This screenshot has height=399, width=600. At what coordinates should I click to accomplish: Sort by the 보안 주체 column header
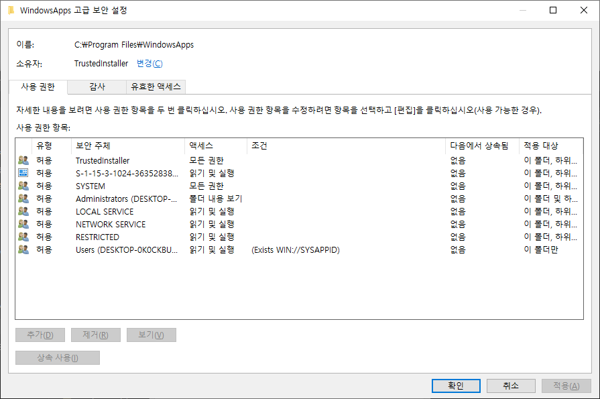128,146
